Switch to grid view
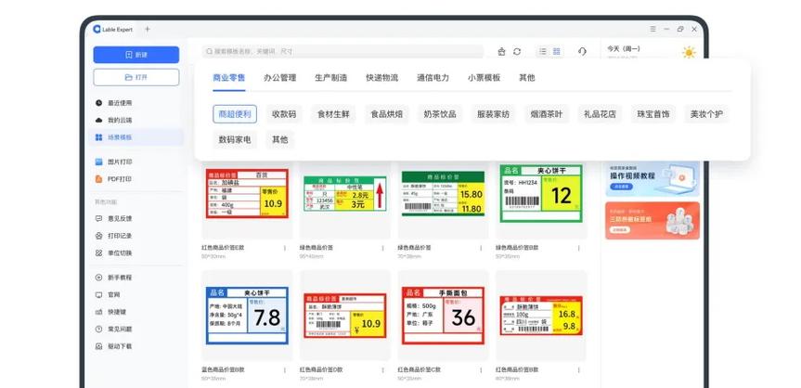This screenshot has width=801, height=388. click(x=557, y=52)
